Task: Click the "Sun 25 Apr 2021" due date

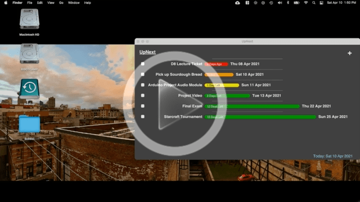Action: [x=333, y=117]
